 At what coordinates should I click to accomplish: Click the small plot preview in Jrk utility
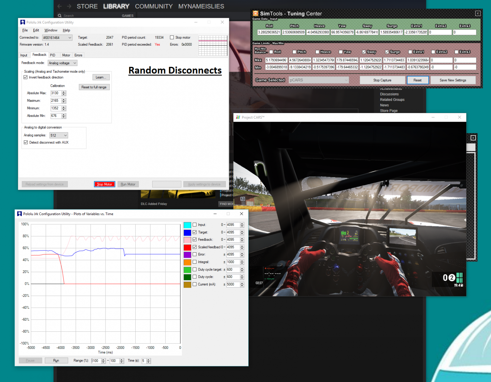click(213, 45)
